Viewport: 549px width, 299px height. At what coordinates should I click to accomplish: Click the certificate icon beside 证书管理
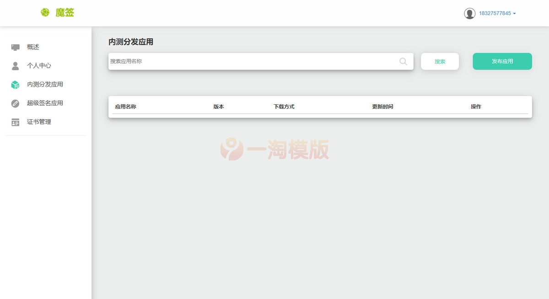tap(15, 122)
